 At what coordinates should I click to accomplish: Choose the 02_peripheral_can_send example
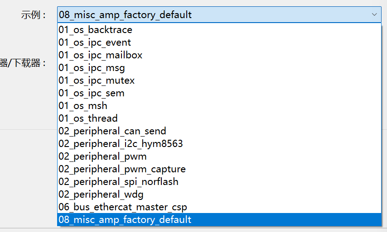click(x=112, y=131)
